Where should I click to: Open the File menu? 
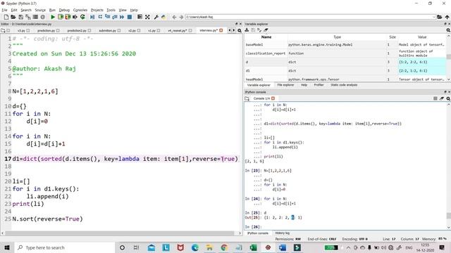click(5, 10)
